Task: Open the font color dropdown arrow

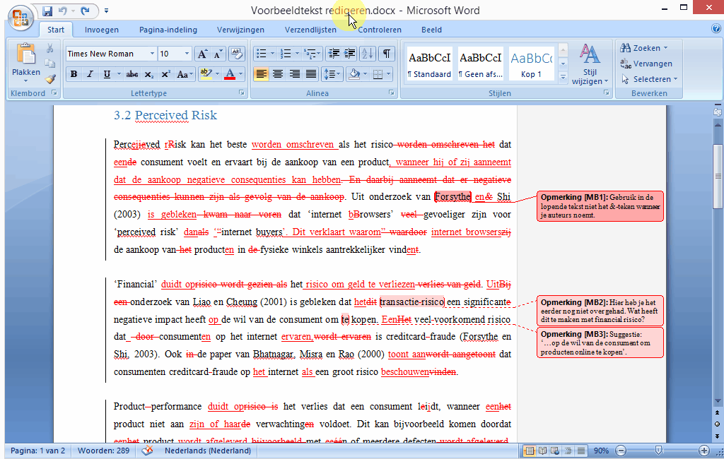Action: click(240, 74)
